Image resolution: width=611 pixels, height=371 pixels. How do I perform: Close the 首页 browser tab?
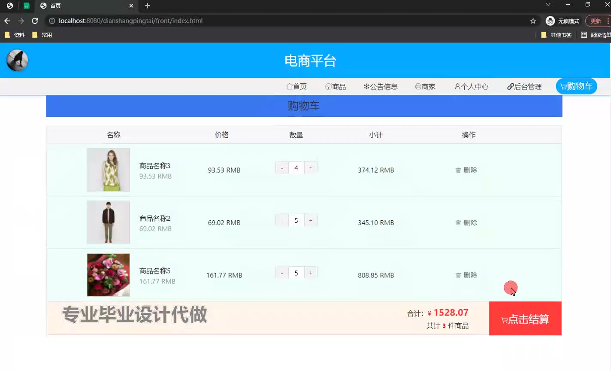click(131, 6)
